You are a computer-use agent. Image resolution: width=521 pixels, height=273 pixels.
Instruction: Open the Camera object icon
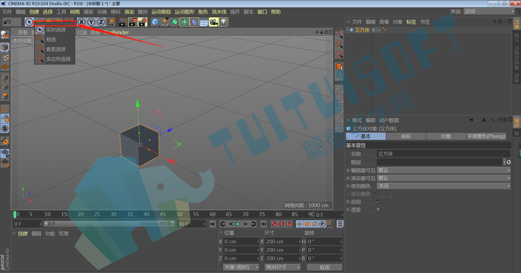pos(214,22)
